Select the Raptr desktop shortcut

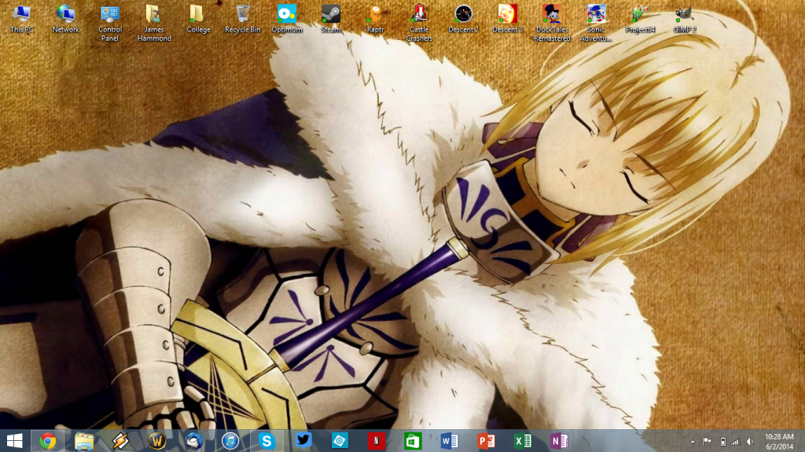(x=375, y=19)
